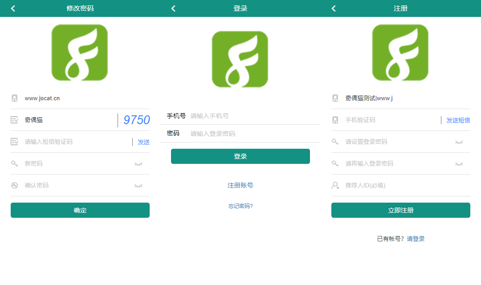The height and width of the screenshot is (285, 481).
Task: Click the app logo on 注册 screen
Action: [400, 53]
